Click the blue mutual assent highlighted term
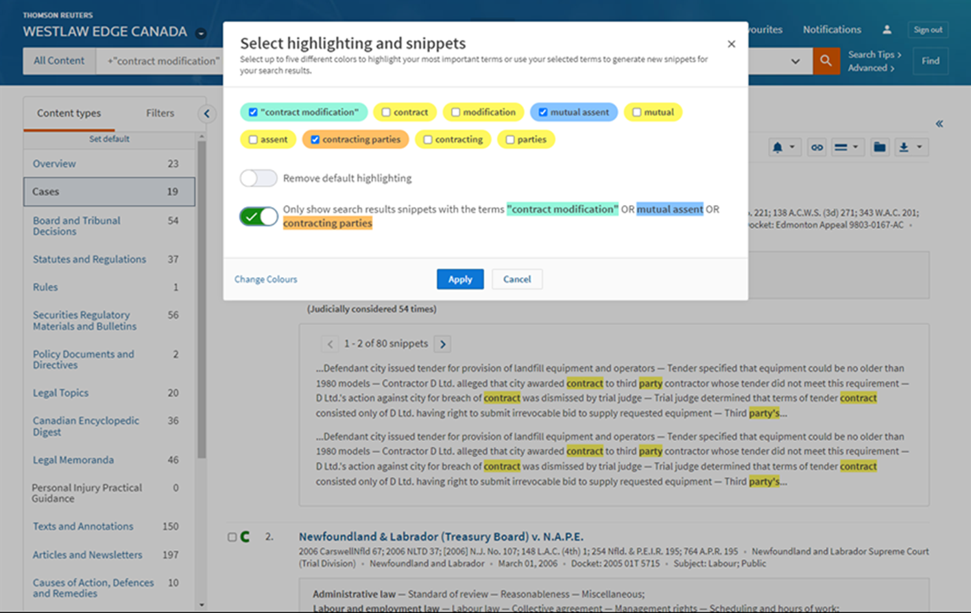 (x=670, y=209)
